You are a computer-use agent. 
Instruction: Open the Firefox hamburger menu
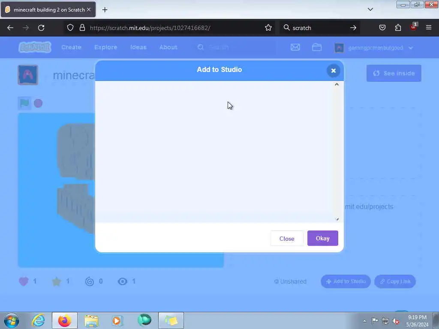coord(428,27)
